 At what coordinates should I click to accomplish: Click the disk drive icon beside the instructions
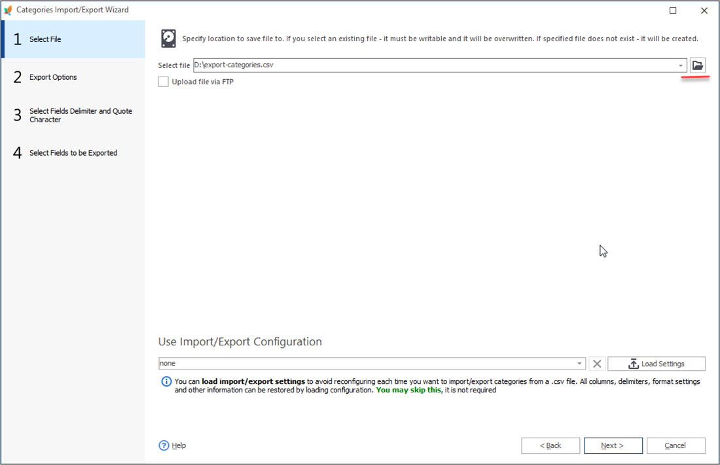tap(168, 39)
